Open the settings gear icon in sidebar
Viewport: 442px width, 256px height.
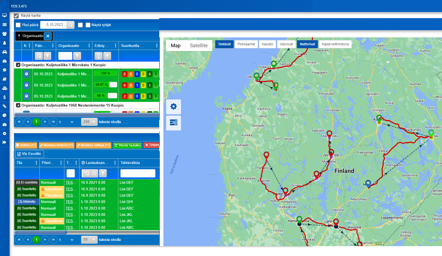pos(4,133)
